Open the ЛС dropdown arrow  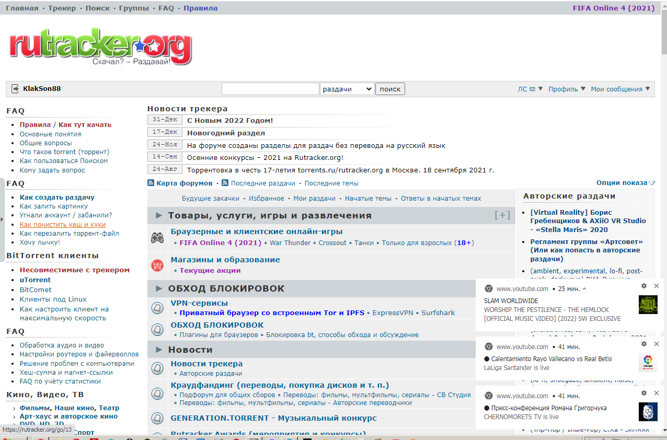(x=540, y=89)
